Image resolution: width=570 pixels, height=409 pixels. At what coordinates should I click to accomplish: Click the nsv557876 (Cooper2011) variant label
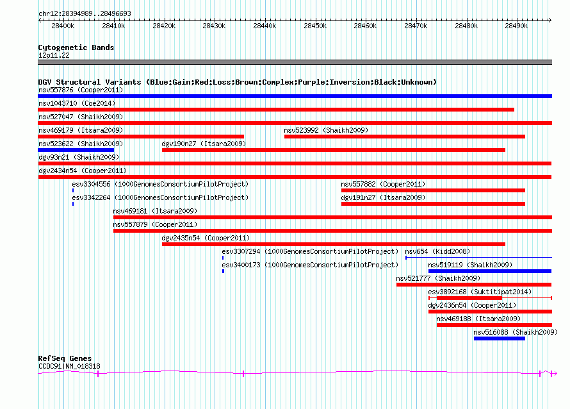(81, 90)
